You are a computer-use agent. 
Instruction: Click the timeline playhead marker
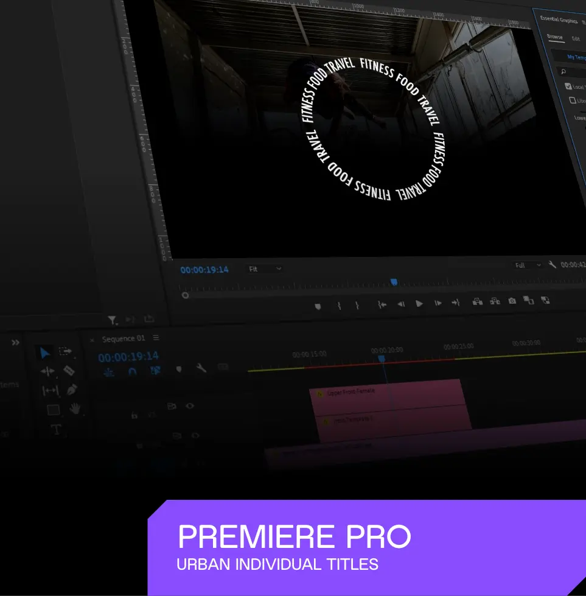click(x=382, y=359)
